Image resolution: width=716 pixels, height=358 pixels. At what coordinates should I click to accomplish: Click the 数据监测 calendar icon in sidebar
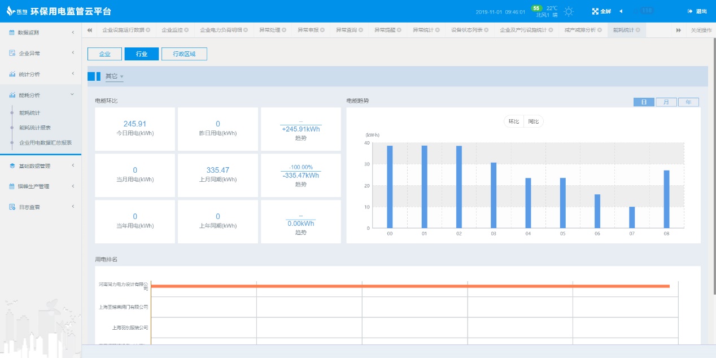12,33
